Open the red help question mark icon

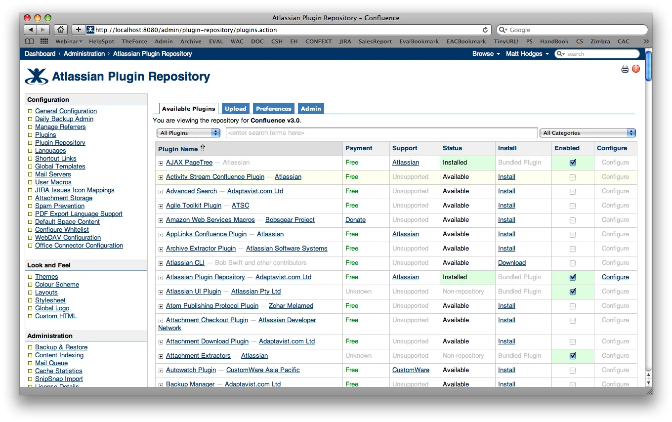[636, 69]
